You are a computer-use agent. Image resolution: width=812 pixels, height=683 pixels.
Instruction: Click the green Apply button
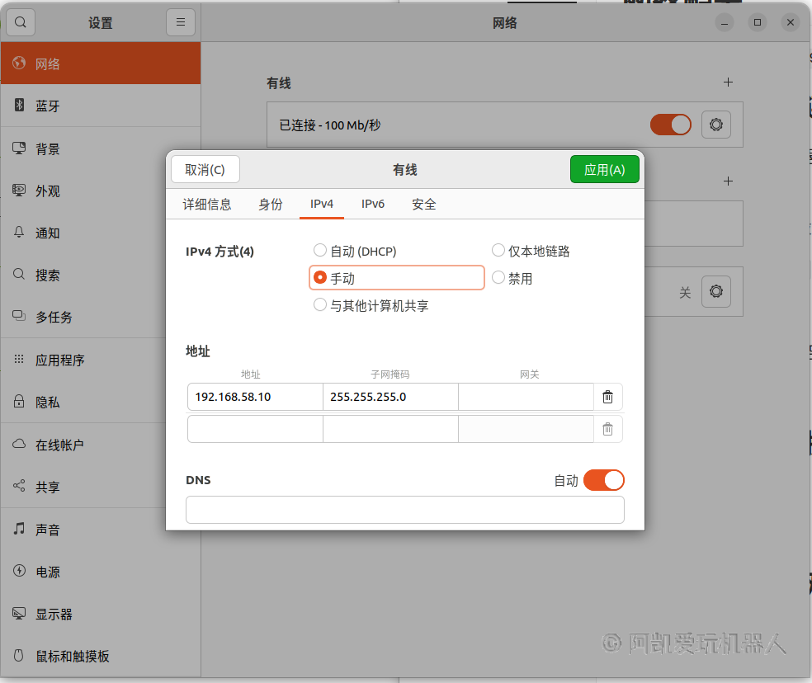[604, 169]
